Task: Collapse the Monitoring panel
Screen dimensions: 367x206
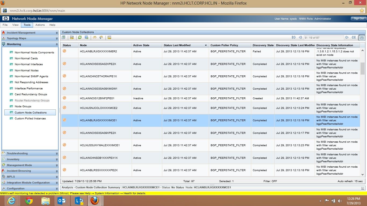Action: [57, 44]
